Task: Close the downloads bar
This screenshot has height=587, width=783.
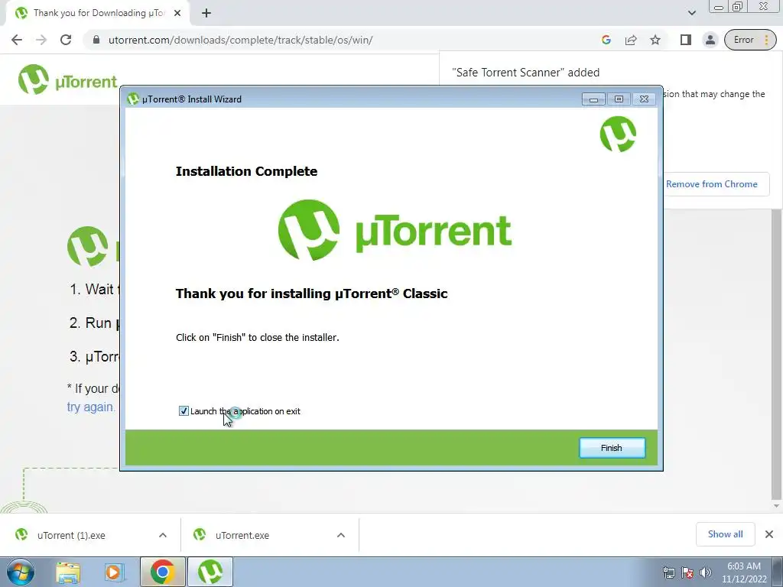Action: pos(769,534)
